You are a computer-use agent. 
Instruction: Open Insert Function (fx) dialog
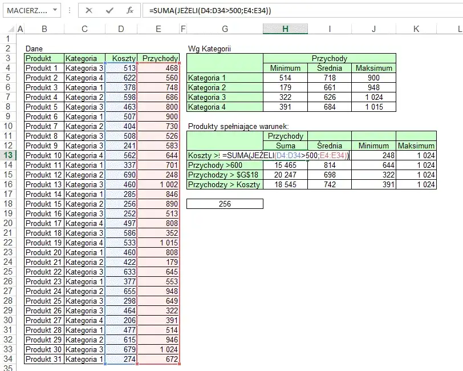tap(130, 10)
